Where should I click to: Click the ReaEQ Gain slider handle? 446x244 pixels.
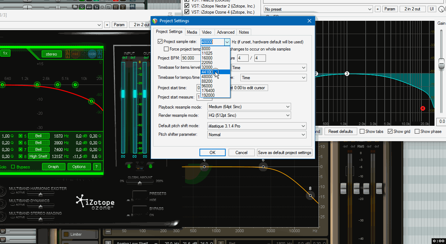coord(441,64)
